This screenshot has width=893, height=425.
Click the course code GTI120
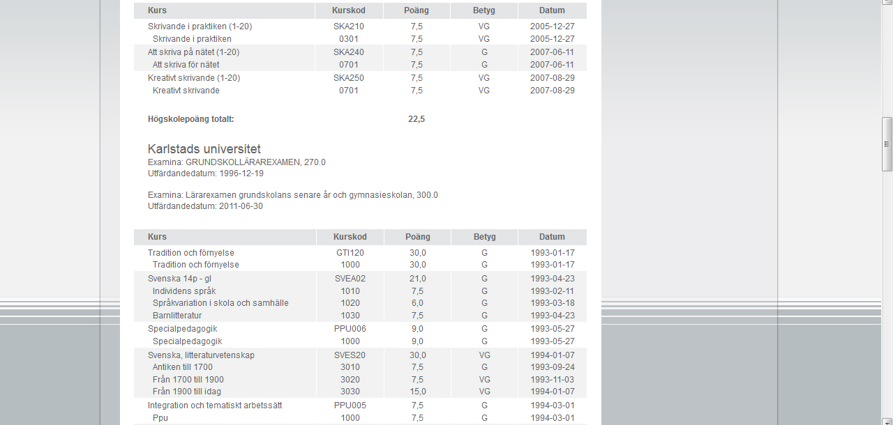pyautogui.click(x=350, y=253)
